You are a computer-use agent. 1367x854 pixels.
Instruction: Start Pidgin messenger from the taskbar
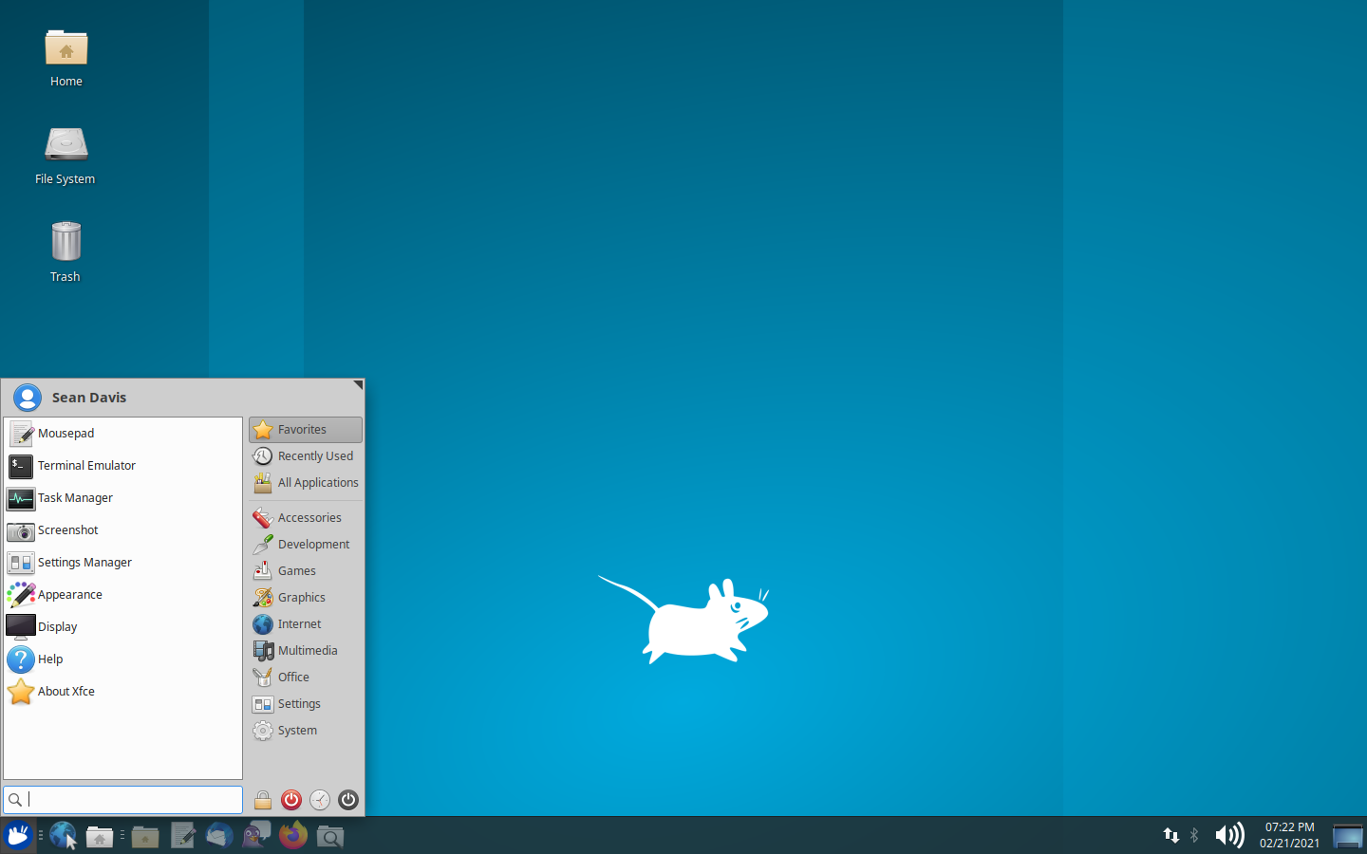(x=256, y=836)
